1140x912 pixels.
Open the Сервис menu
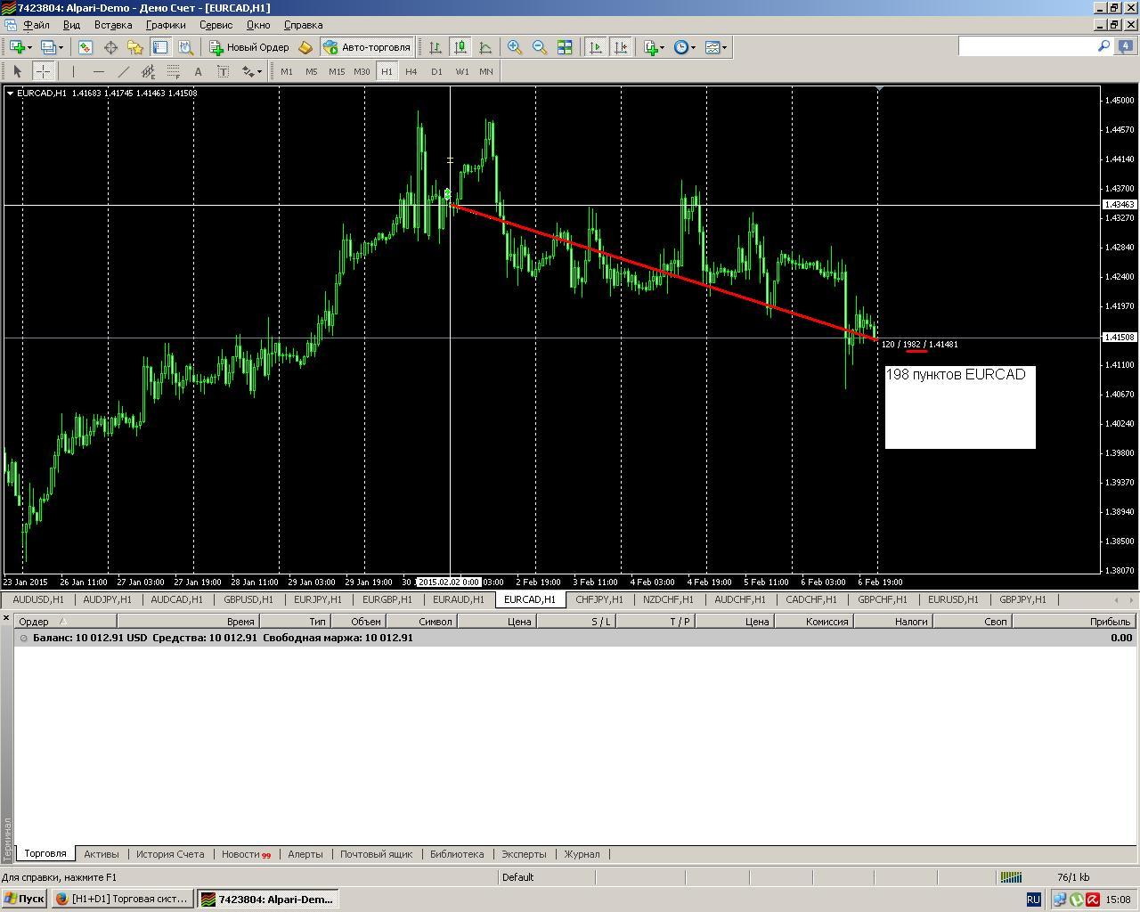tap(216, 25)
